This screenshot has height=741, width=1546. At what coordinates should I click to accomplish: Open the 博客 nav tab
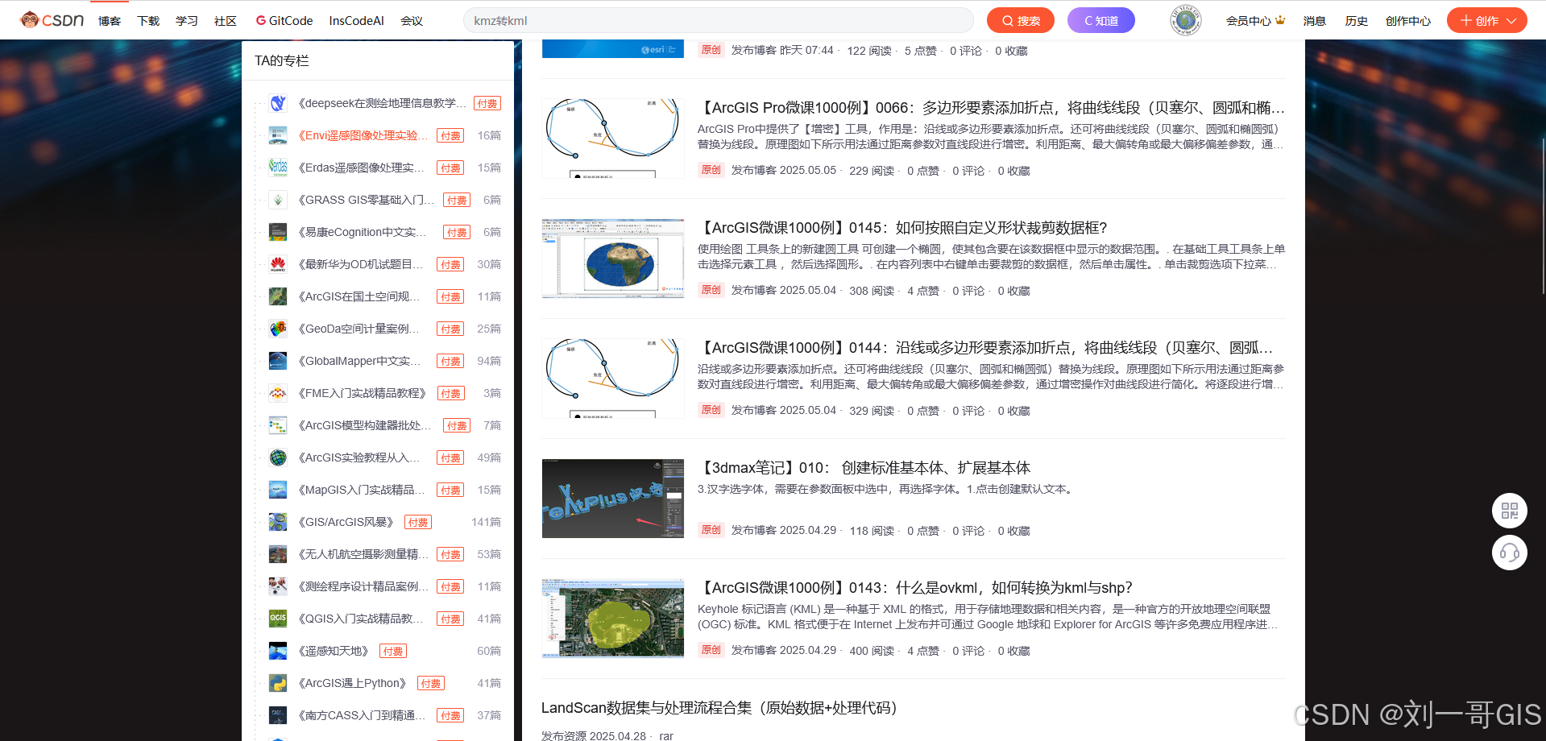[110, 21]
